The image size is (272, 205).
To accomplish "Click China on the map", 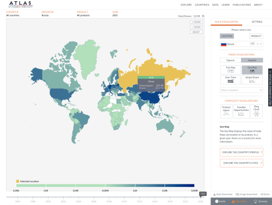I will point(151,98).
